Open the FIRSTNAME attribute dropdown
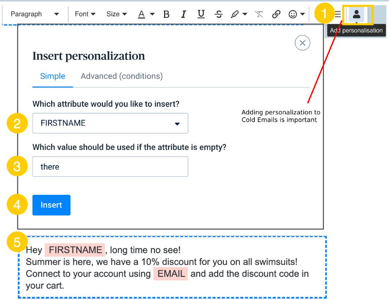Screen dimensions: 389x300 (x=110, y=123)
